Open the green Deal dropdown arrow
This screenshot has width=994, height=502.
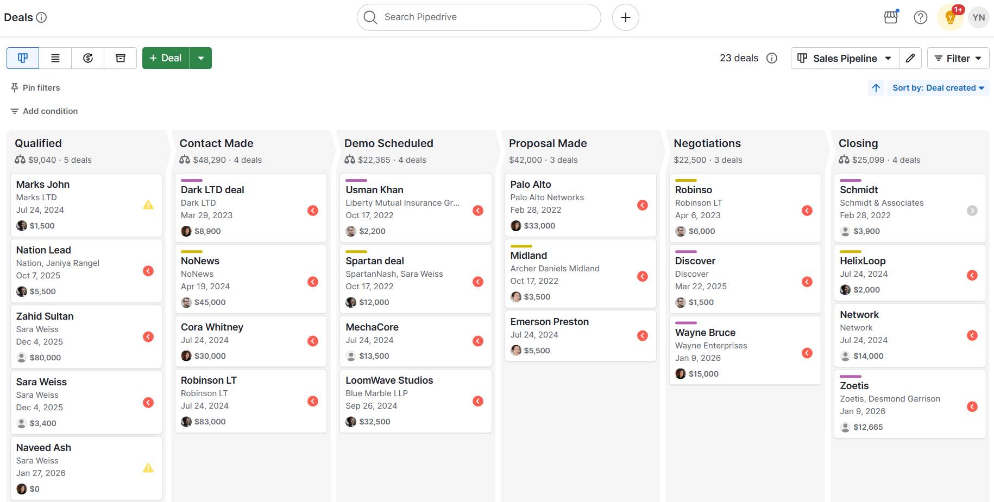click(201, 58)
